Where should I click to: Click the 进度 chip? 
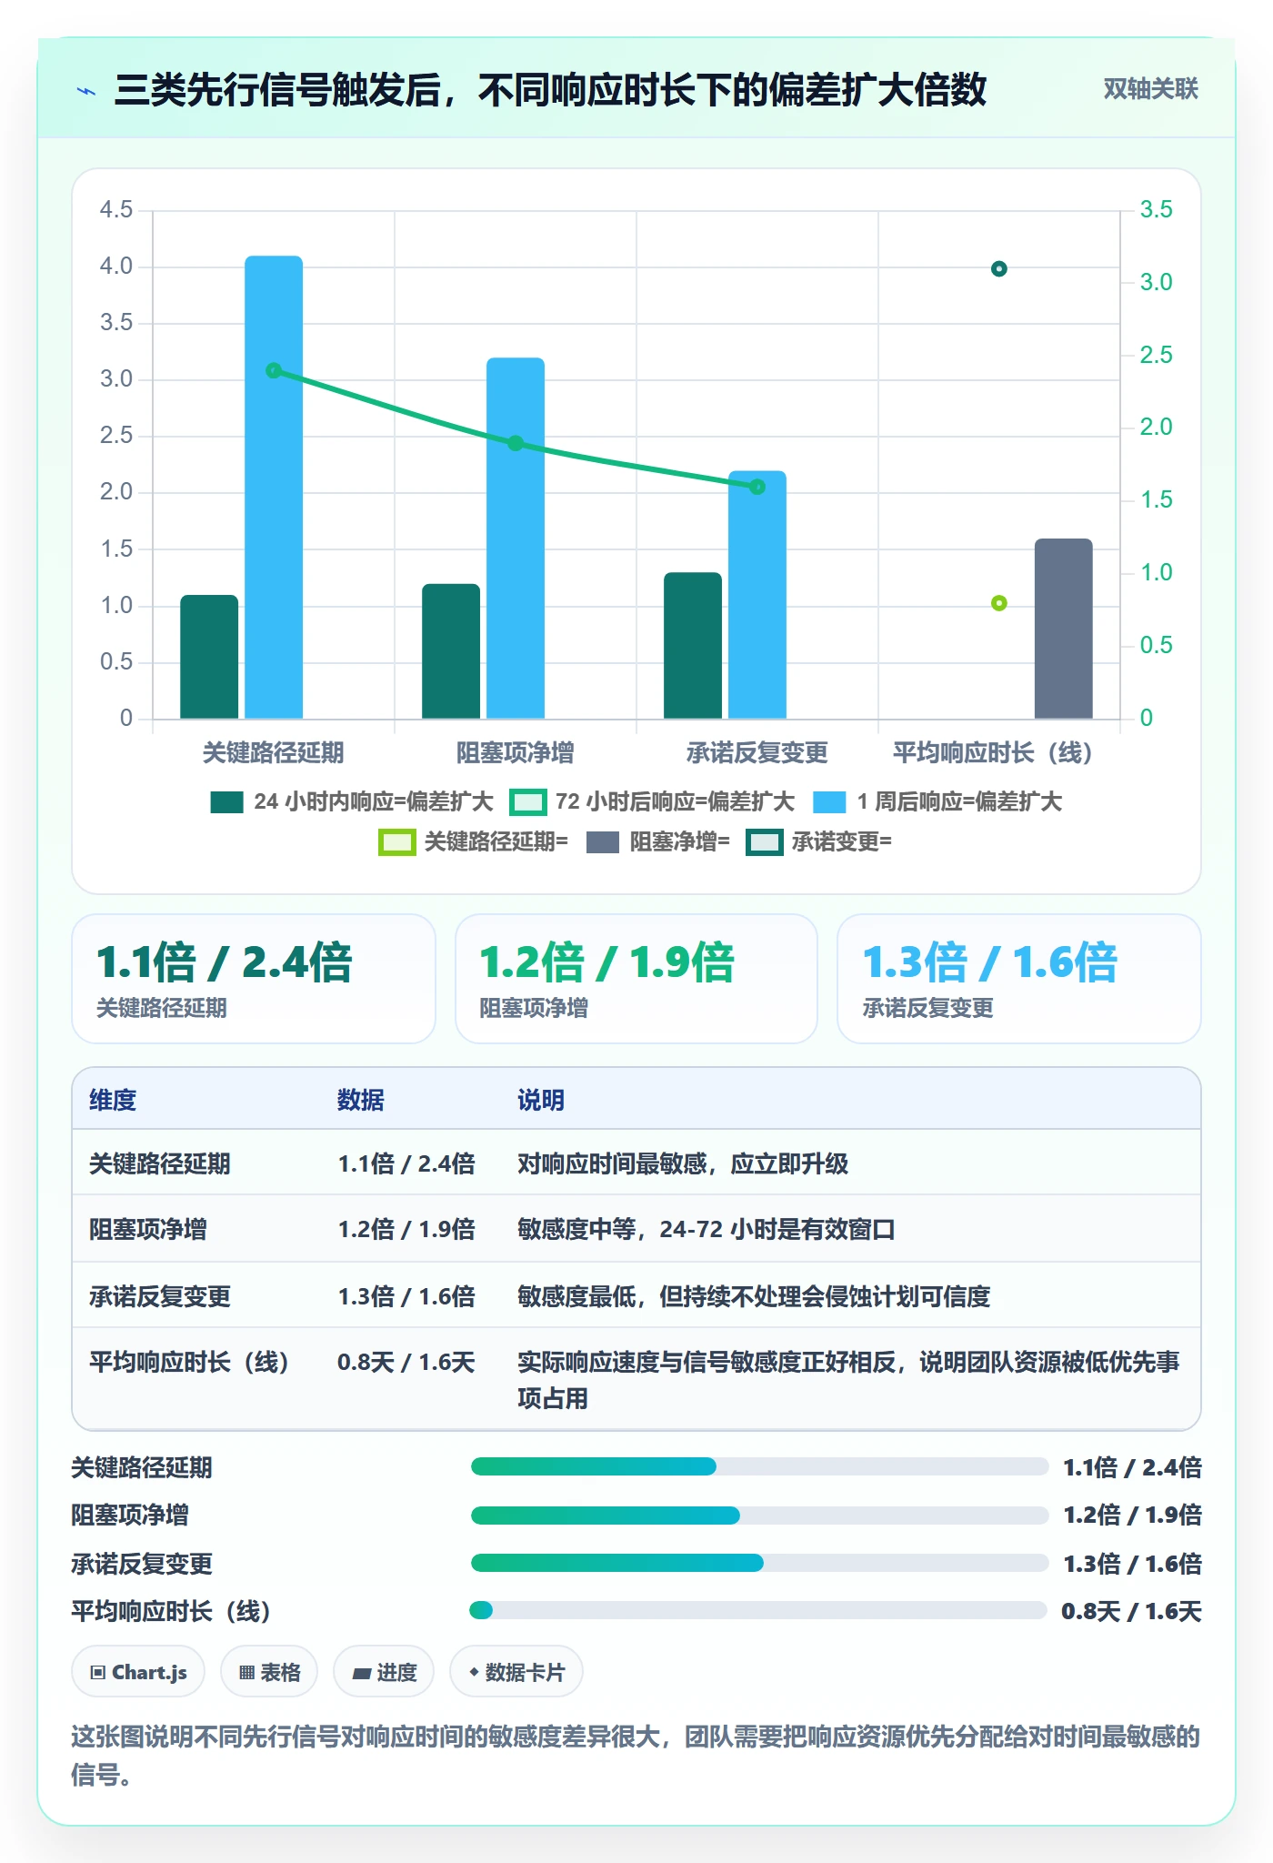tap(384, 1672)
